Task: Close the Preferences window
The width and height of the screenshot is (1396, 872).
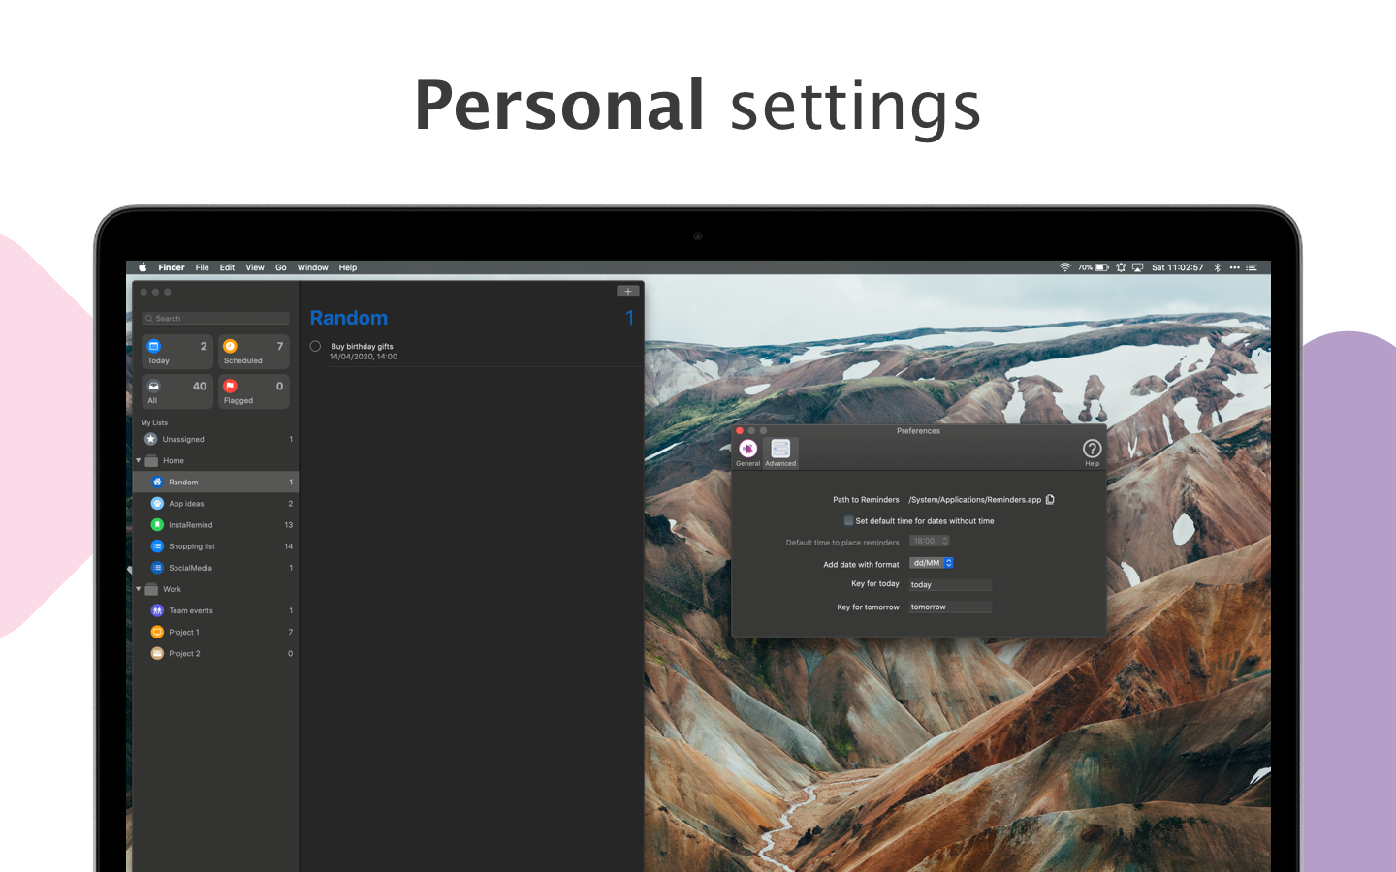Action: 740,430
